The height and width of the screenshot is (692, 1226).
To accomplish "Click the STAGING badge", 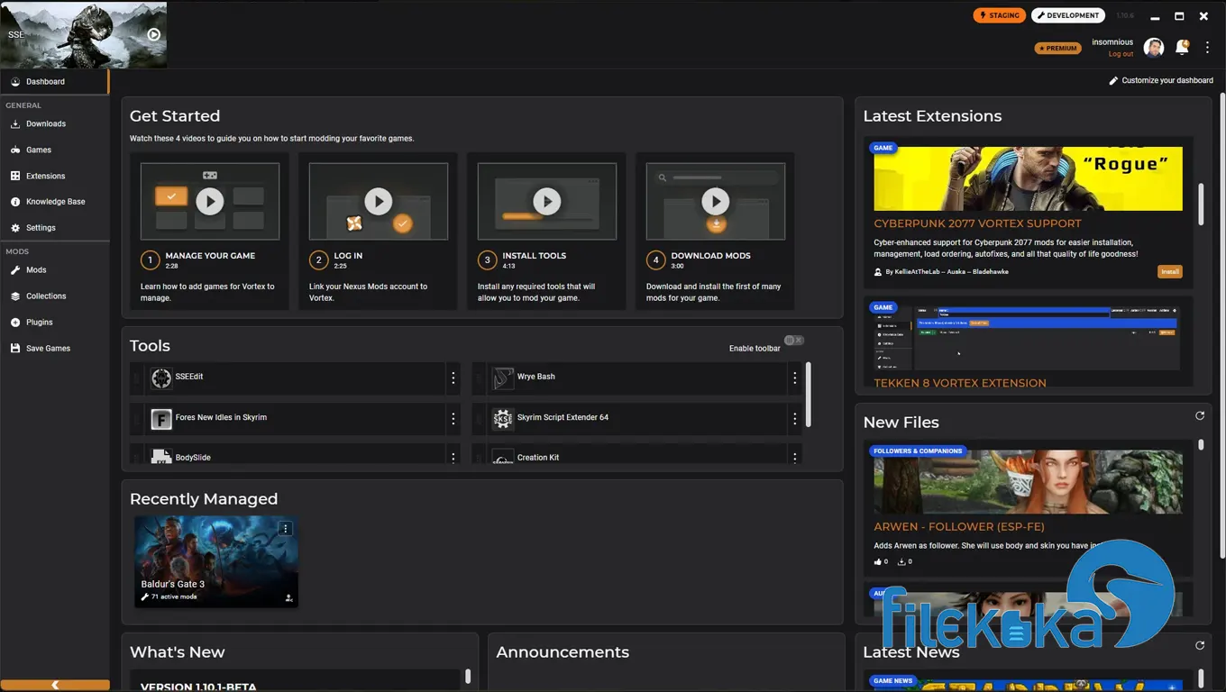I will (999, 15).
